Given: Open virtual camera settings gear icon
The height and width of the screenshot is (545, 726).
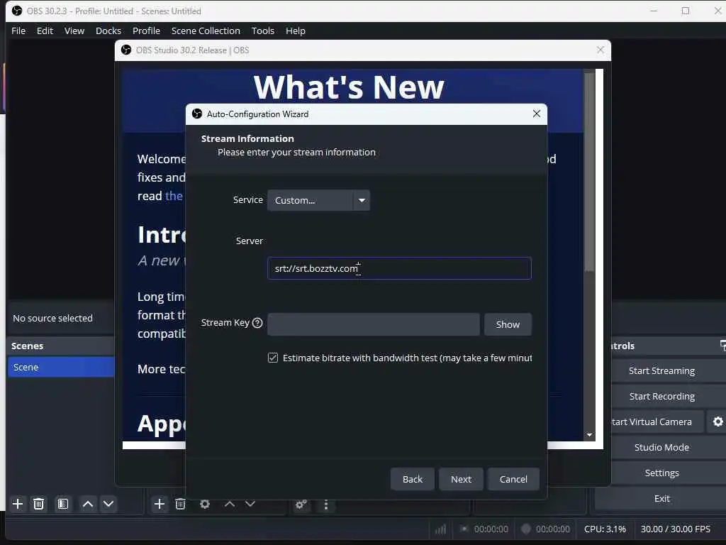Looking at the screenshot, I should (x=717, y=422).
